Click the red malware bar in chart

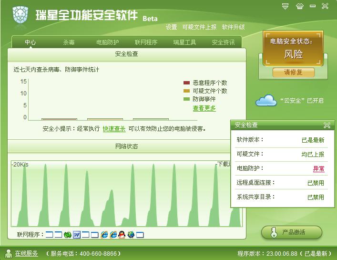(59, 119)
